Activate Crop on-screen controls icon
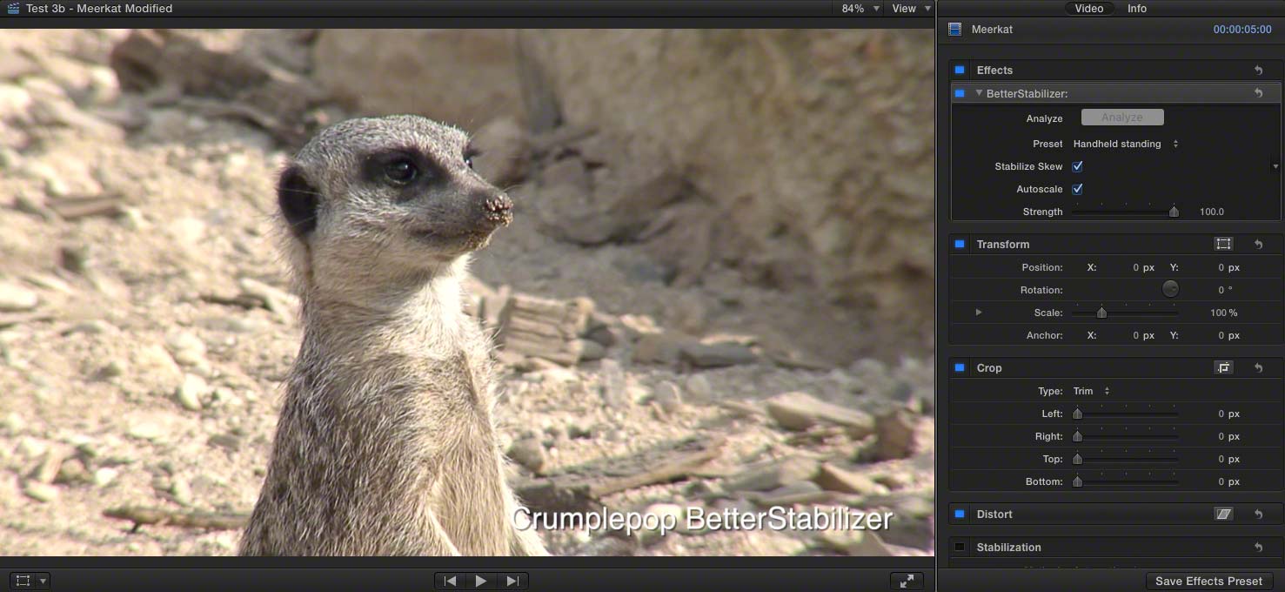 click(1223, 368)
